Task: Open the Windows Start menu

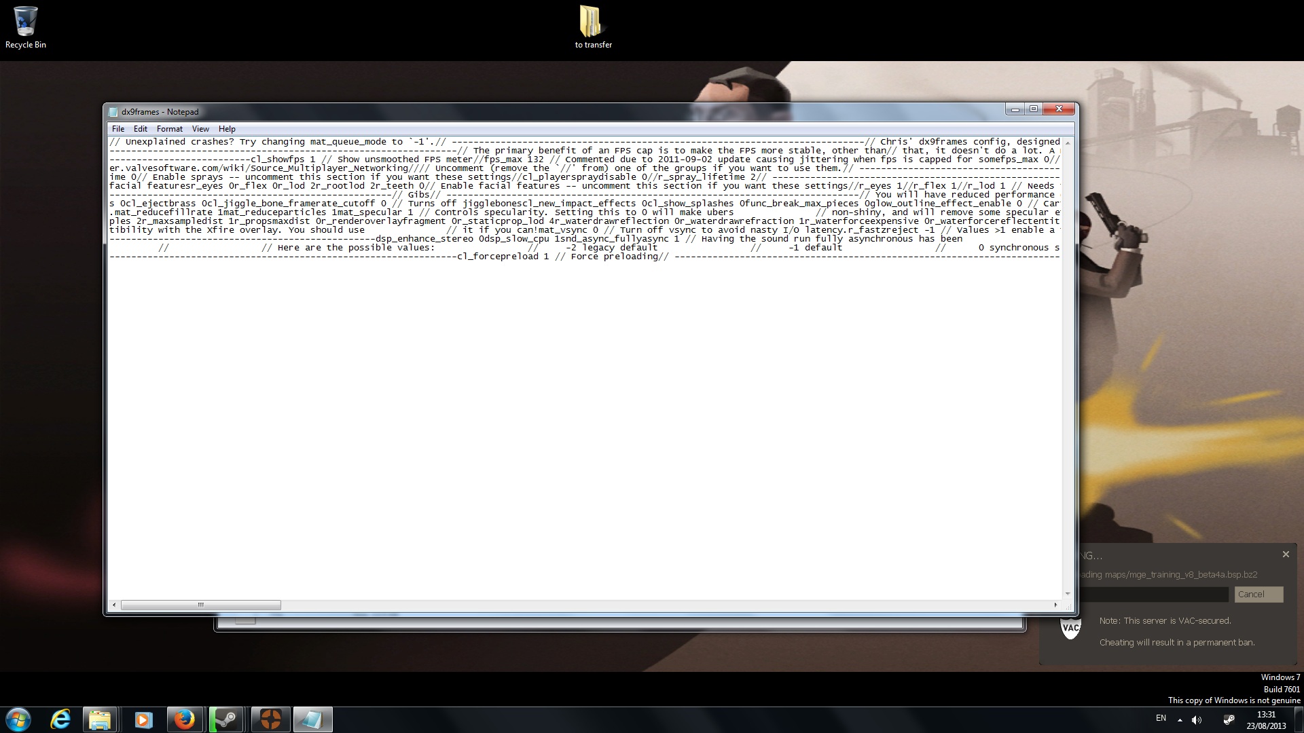Action: point(18,719)
